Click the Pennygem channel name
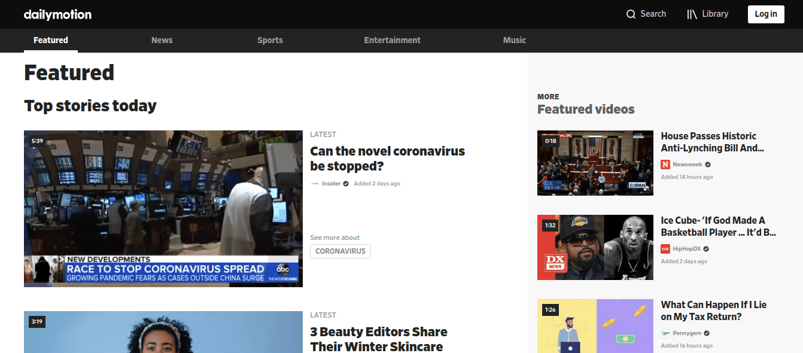 (687, 333)
